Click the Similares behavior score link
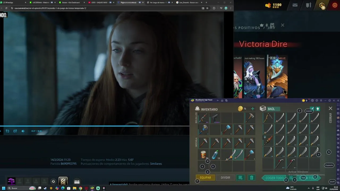This screenshot has height=191, width=340. (156, 164)
